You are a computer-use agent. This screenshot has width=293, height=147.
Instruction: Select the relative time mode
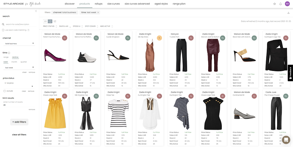pos(15,57)
